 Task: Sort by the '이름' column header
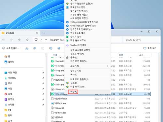click(55, 55)
